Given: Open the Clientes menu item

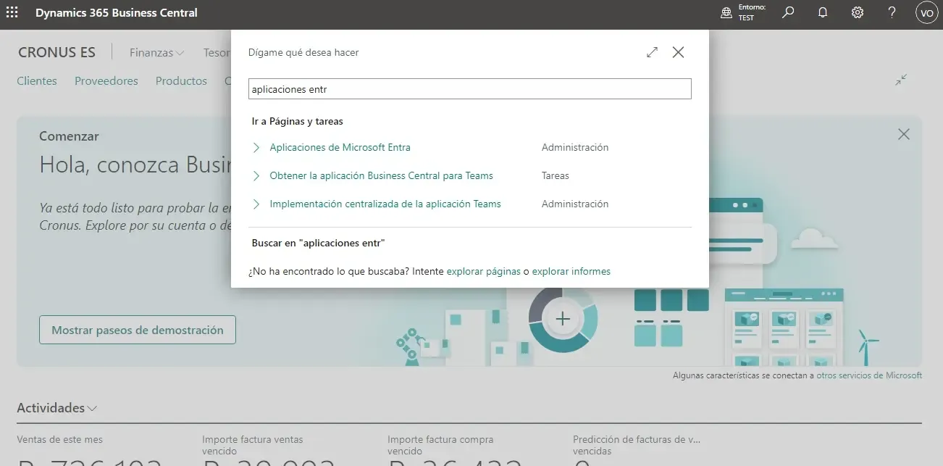Looking at the screenshot, I should pyautogui.click(x=37, y=81).
